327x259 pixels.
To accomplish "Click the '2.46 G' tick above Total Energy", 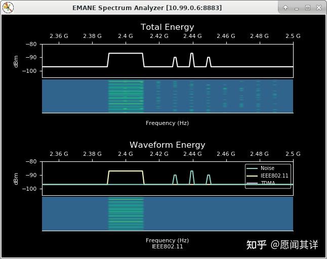I will (x=226, y=36).
